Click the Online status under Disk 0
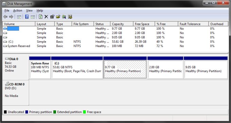Screen dimensions: 231x123 coord(9,71)
